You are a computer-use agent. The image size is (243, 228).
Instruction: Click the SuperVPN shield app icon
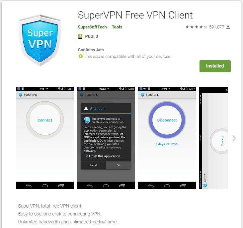40,40
